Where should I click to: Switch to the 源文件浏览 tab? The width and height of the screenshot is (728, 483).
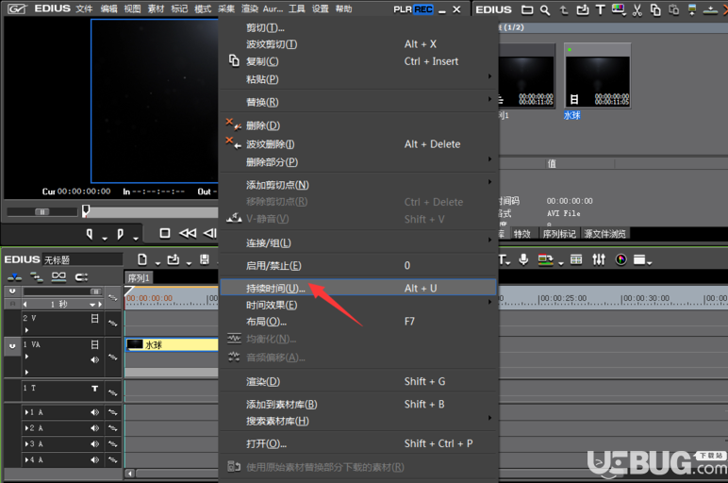(604, 234)
